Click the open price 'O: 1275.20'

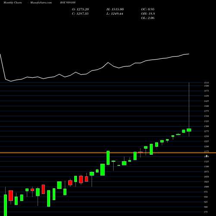click(x=80, y=10)
